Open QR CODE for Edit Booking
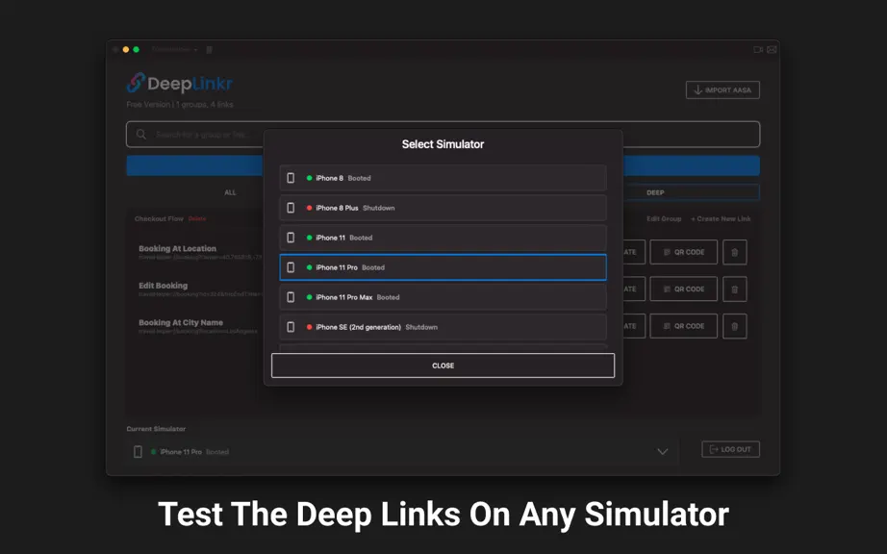Screen dimensions: 887x554 683,290
